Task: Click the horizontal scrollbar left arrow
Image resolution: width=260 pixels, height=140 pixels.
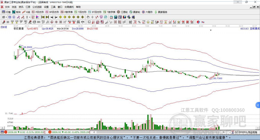Action: click(94, 132)
